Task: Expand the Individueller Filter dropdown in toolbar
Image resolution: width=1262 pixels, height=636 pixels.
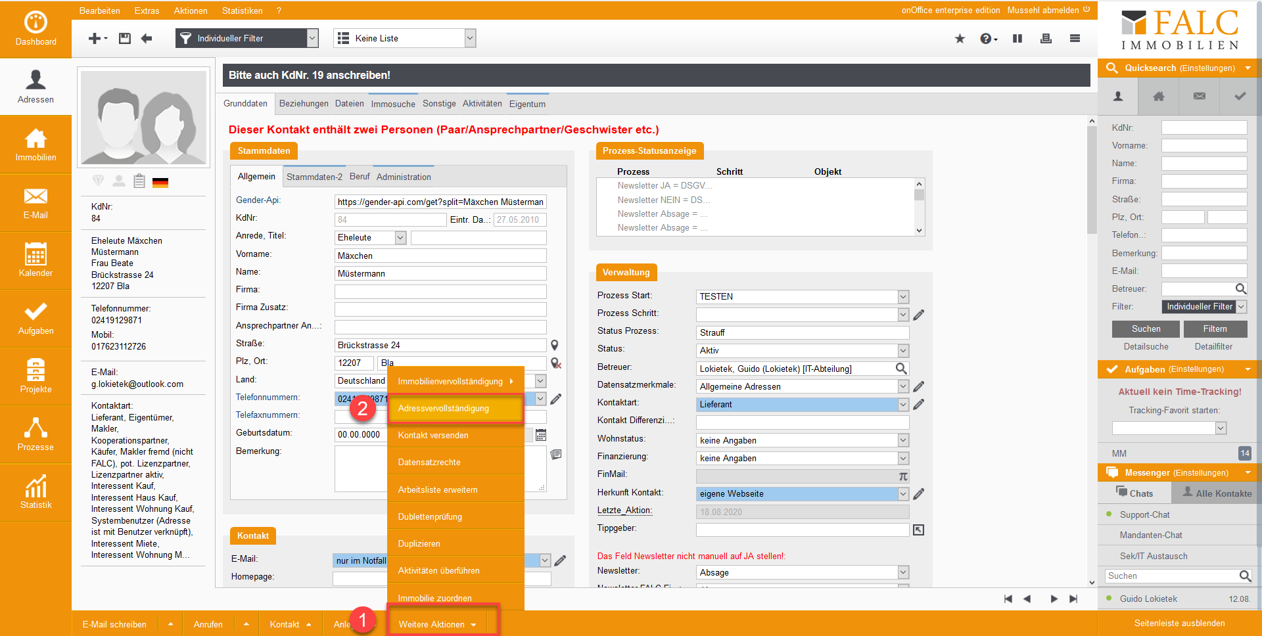Action: [x=312, y=39]
